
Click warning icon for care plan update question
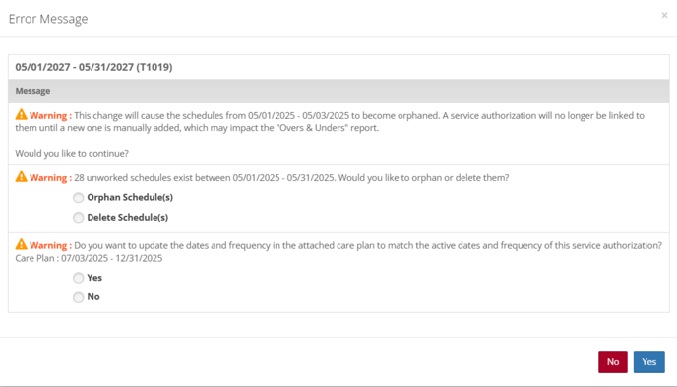22,244
